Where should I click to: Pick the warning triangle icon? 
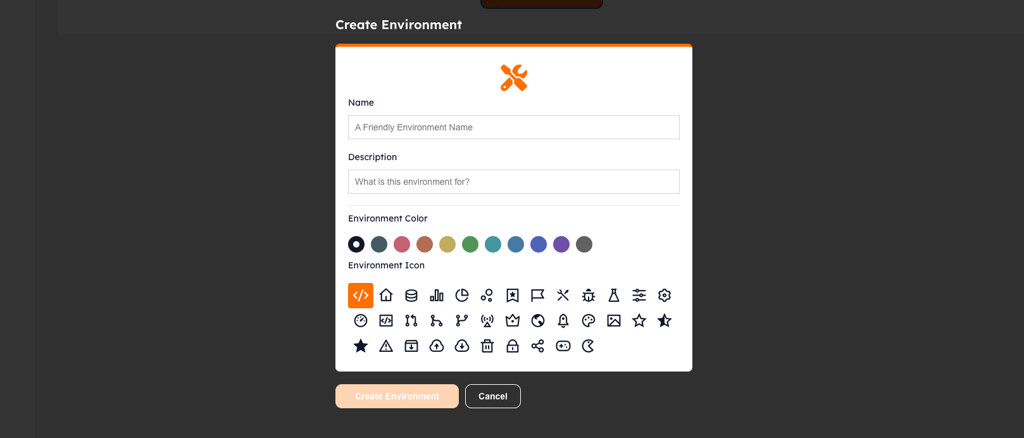386,346
